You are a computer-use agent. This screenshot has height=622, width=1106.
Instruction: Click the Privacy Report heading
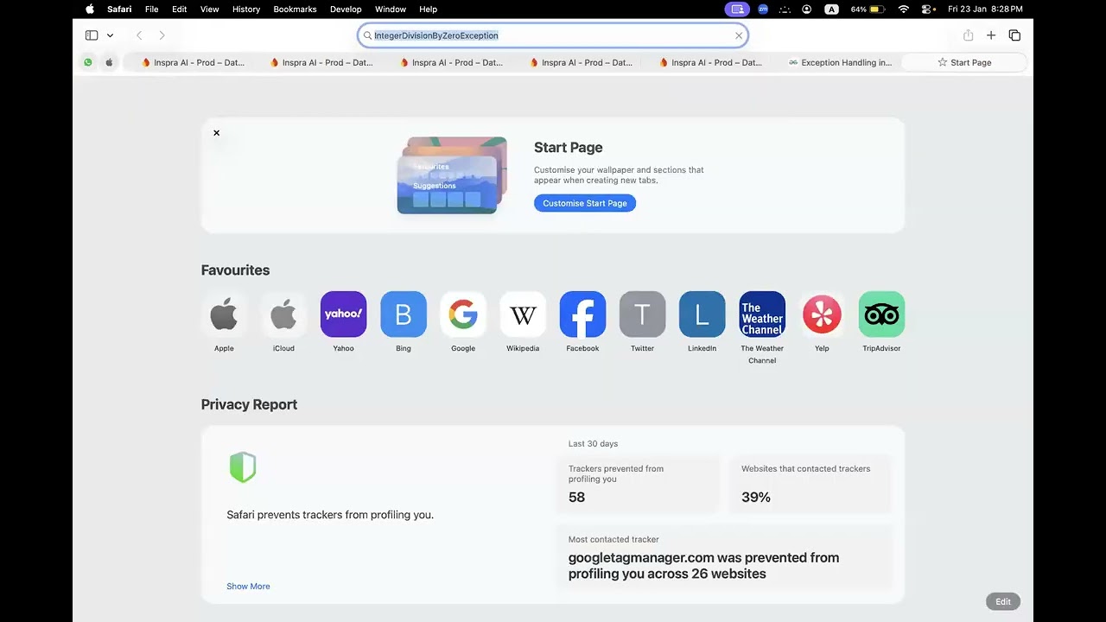(249, 404)
